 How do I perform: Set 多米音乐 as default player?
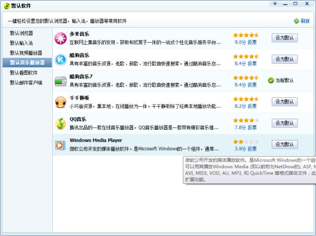point(284,38)
